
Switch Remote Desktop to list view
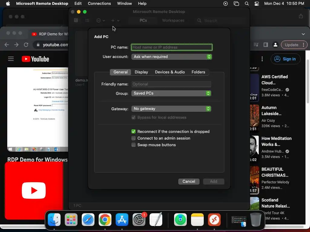pyautogui.click(x=87, y=20)
